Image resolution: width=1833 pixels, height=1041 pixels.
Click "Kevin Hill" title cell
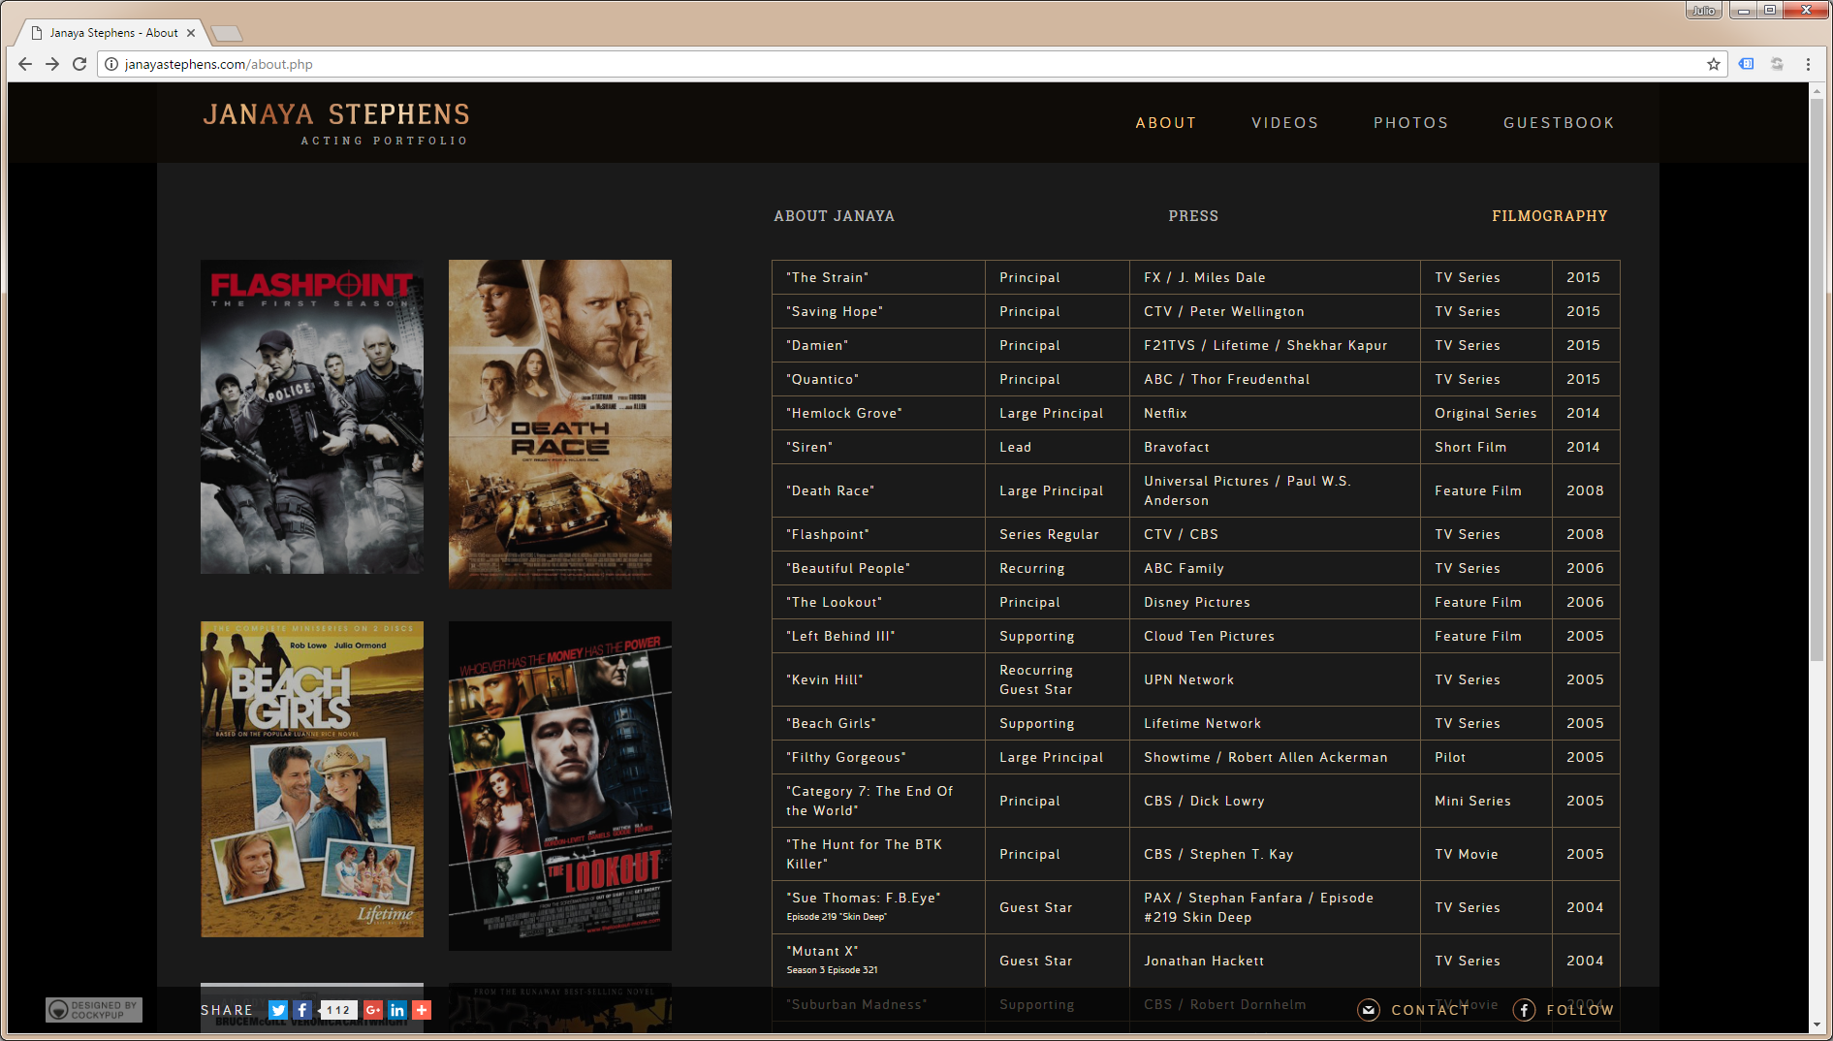click(878, 679)
